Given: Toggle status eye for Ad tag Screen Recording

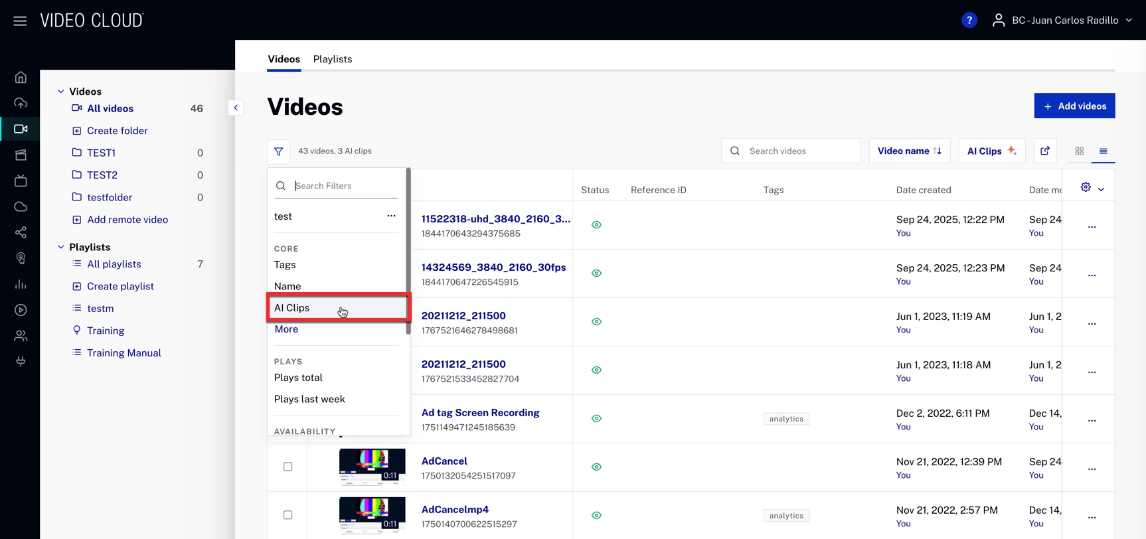Looking at the screenshot, I should click(596, 419).
